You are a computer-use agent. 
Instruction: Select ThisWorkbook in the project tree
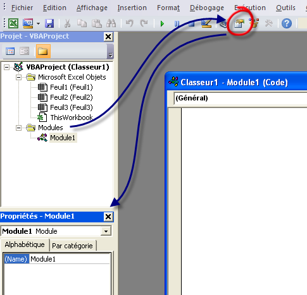pos(72,117)
